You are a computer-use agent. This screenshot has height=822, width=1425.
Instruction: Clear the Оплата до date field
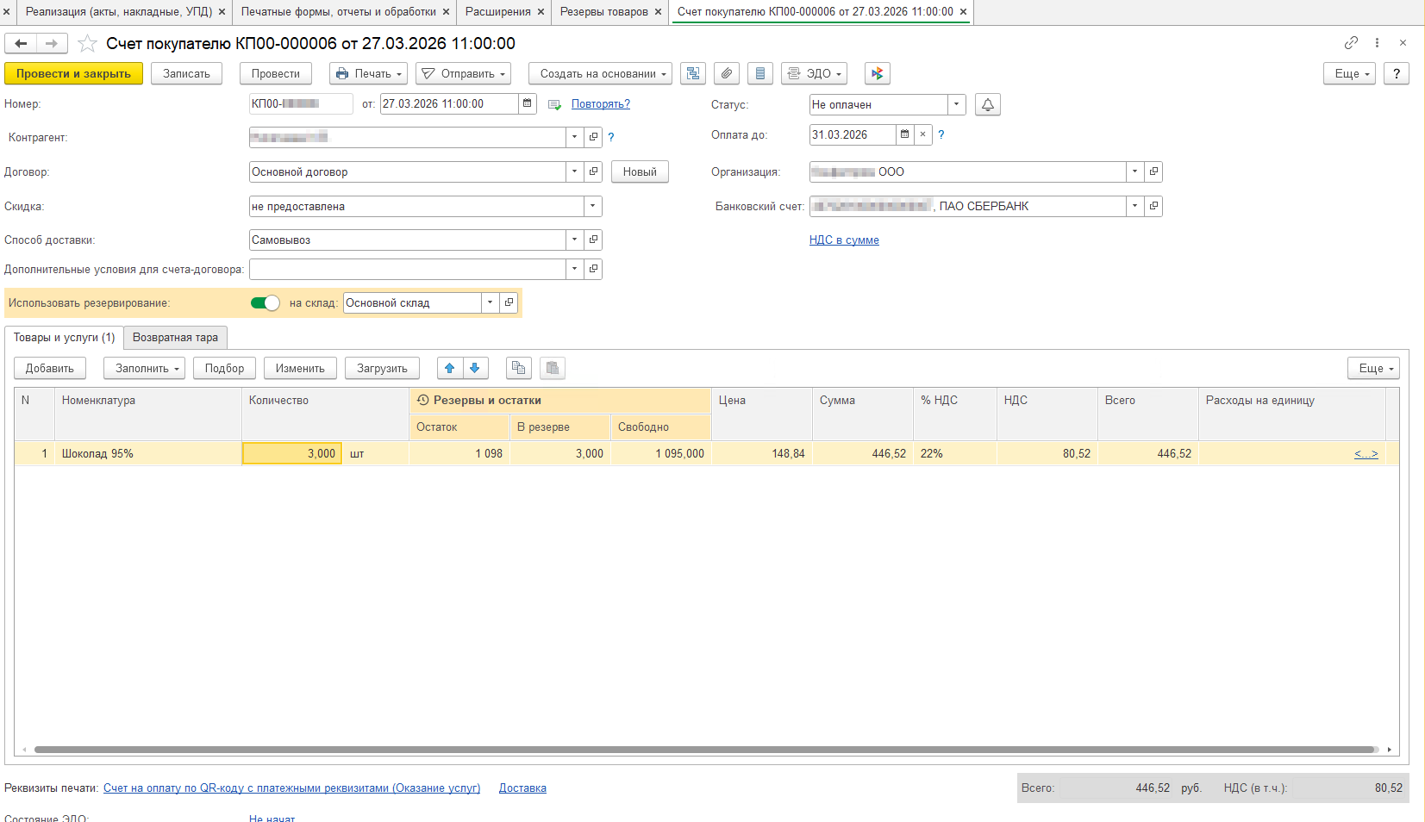tap(922, 134)
